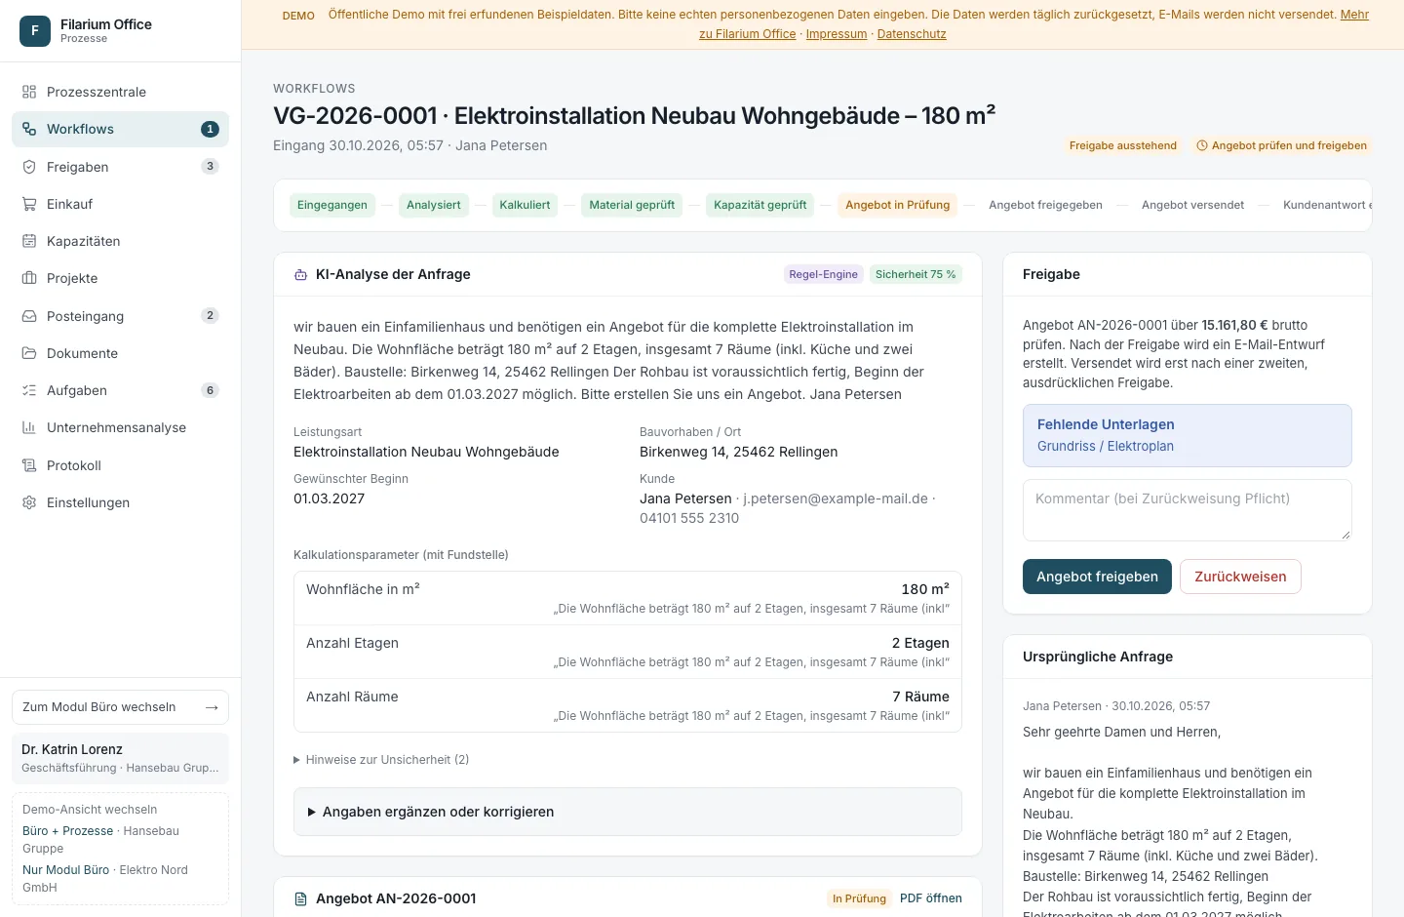The height and width of the screenshot is (917, 1404).
Task: Click the Projekte briefcase icon
Action: coord(29,278)
